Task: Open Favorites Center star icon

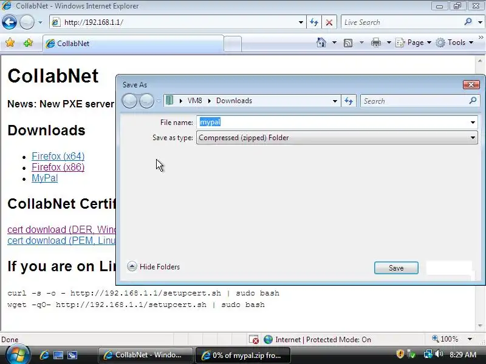Action: click(10, 42)
